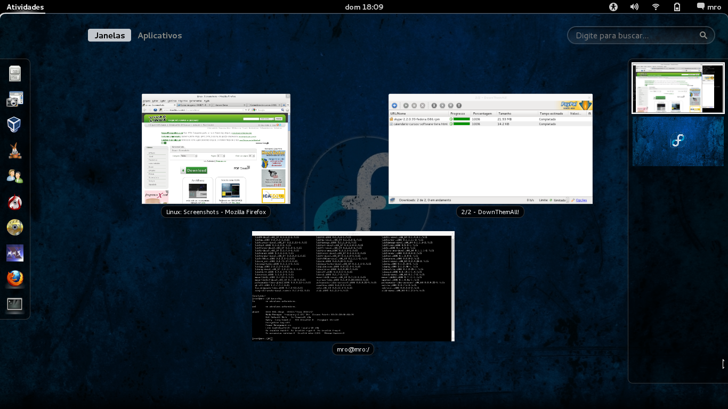Screen dimensions: 728x409
Task: Select the Janelas tab
Action: [110, 36]
